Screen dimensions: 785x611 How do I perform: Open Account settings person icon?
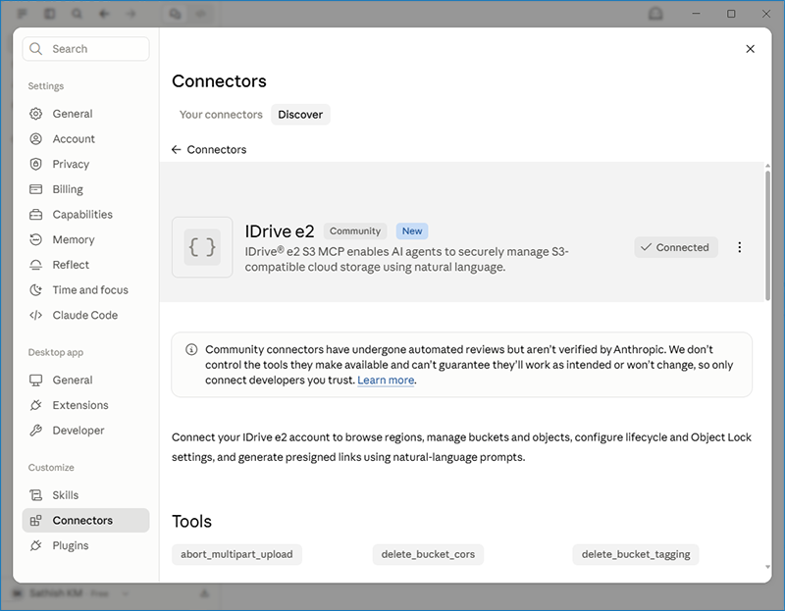(35, 138)
